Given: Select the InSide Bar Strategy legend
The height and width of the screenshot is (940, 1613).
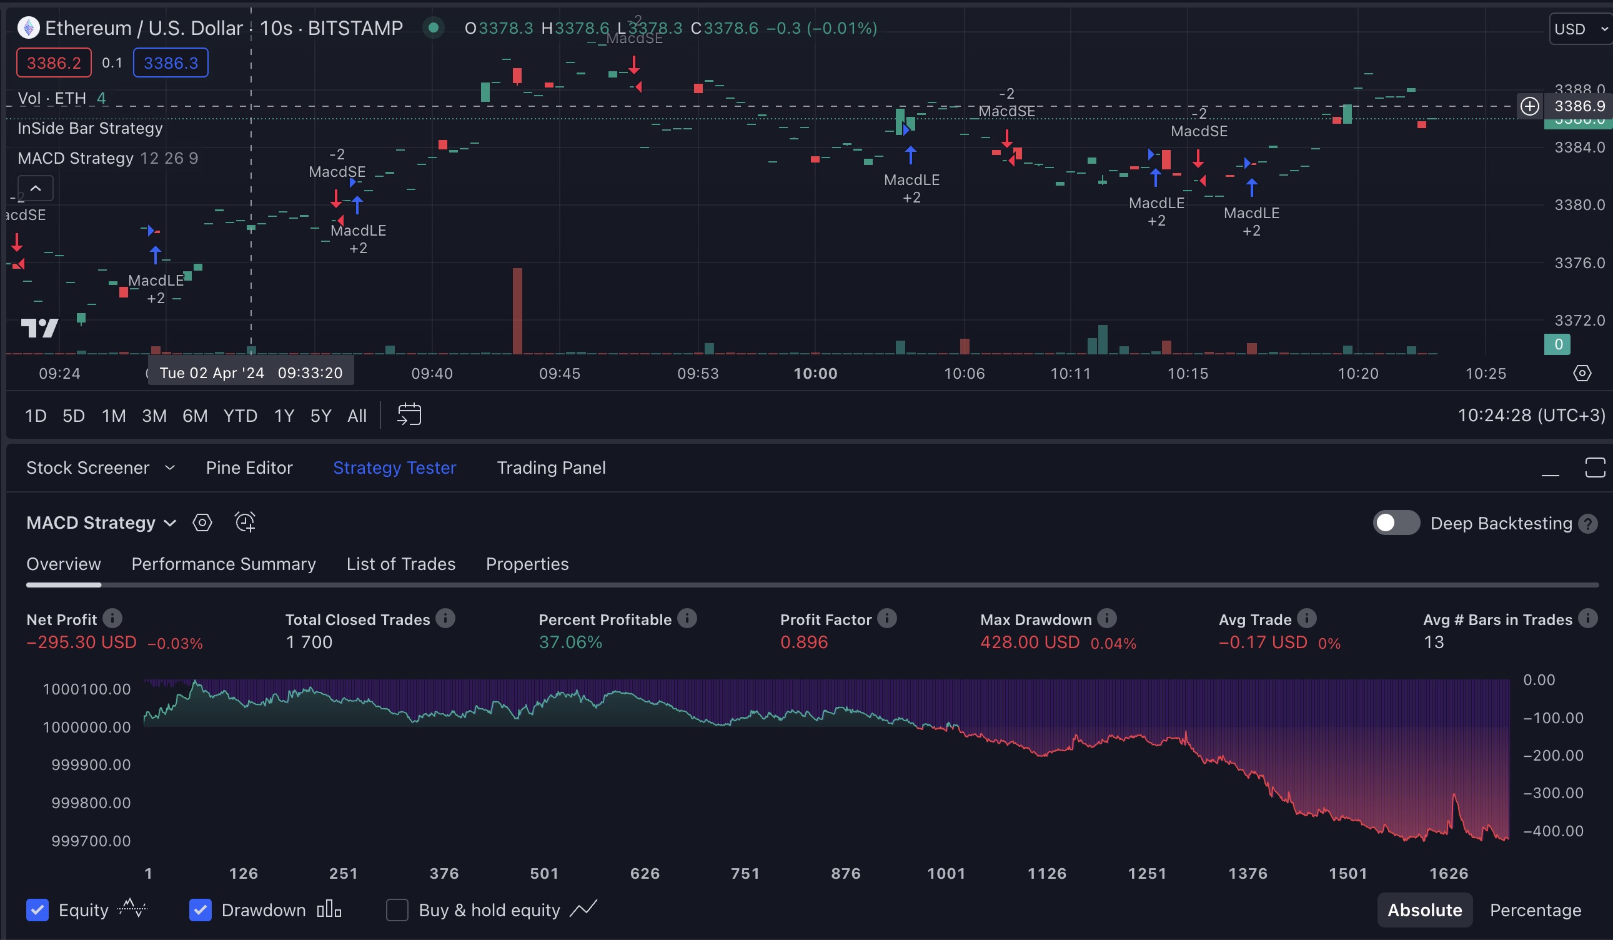Looking at the screenshot, I should pyautogui.click(x=90, y=128).
